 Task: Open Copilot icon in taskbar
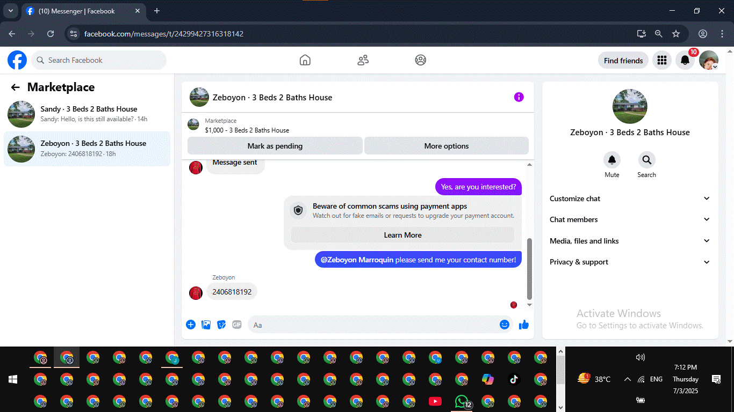click(x=488, y=379)
